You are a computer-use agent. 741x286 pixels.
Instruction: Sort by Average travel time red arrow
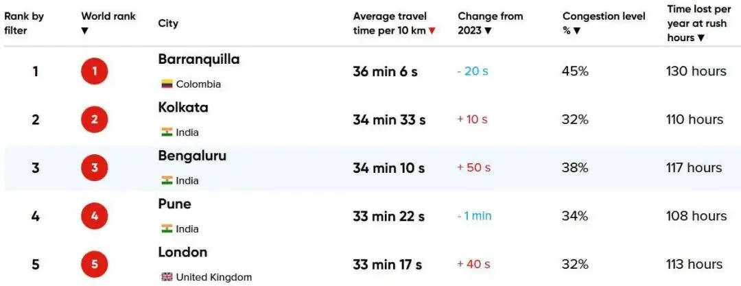point(432,31)
